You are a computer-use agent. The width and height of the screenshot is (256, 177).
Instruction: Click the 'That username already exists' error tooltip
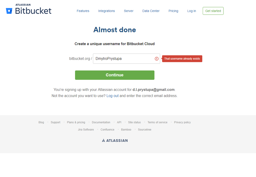pyautogui.click(x=182, y=59)
